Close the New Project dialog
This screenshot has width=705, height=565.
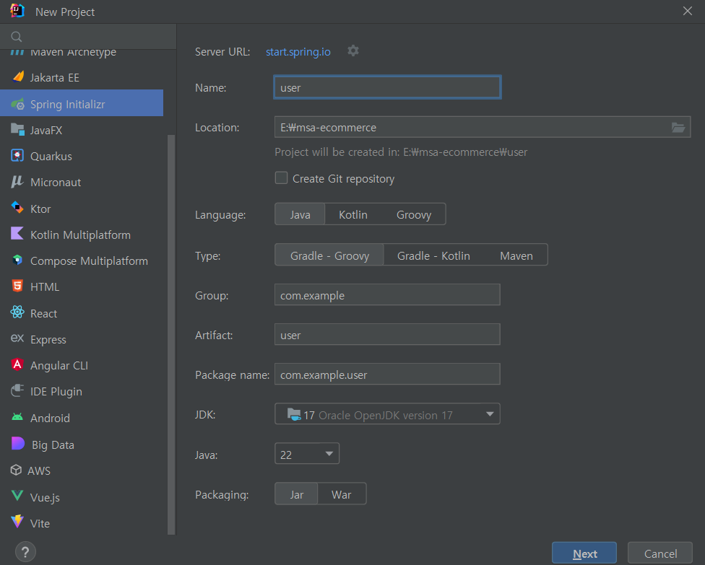pyautogui.click(x=688, y=12)
